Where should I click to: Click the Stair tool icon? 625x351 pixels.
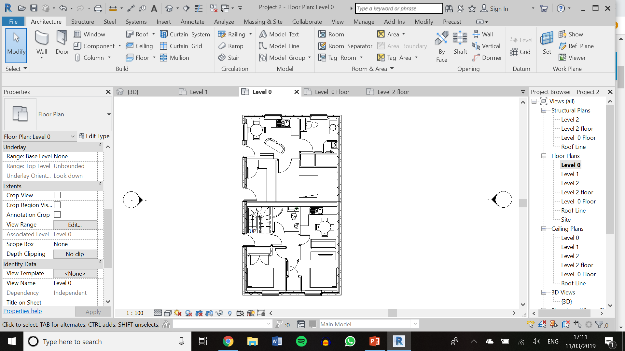coord(222,58)
